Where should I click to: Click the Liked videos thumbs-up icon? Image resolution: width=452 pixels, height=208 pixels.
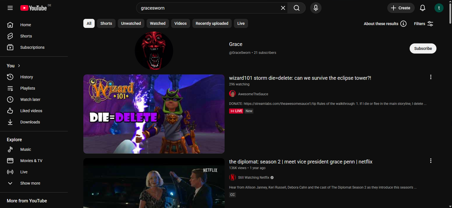10,111
